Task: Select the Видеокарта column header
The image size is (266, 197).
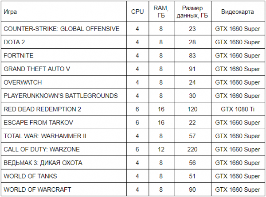Action: (238, 12)
